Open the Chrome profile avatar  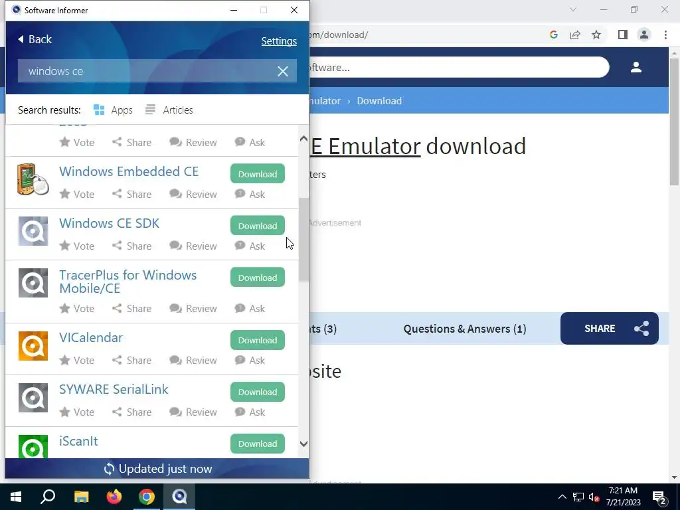pyautogui.click(x=644, y=35)
